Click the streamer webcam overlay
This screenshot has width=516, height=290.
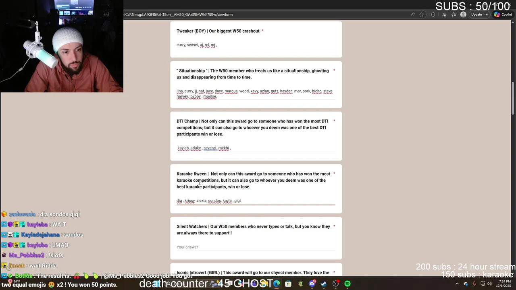click(62, 46)
